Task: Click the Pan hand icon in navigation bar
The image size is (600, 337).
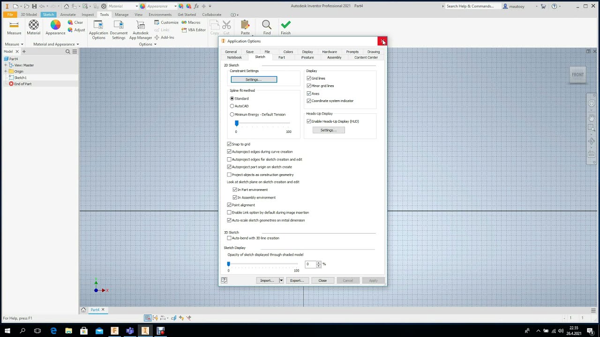Action: click(592, 117)
